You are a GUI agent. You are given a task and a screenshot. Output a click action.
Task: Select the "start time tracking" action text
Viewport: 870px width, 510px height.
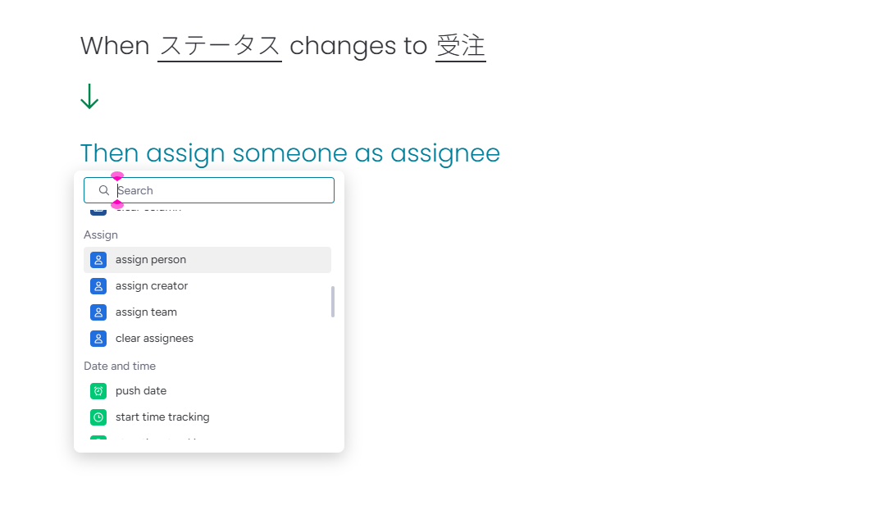162,417
